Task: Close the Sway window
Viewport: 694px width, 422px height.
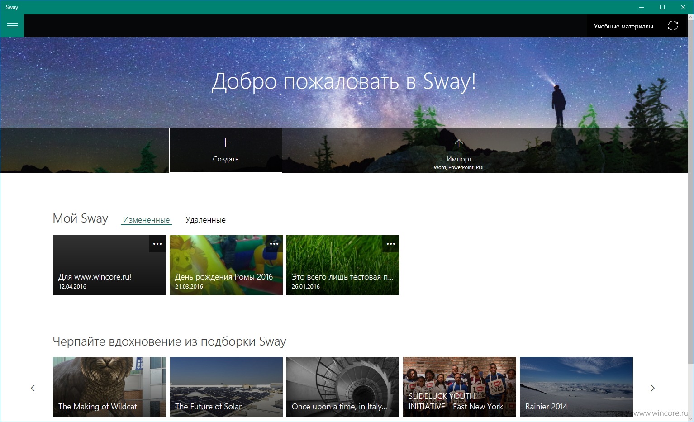Action: pos(683,7)
